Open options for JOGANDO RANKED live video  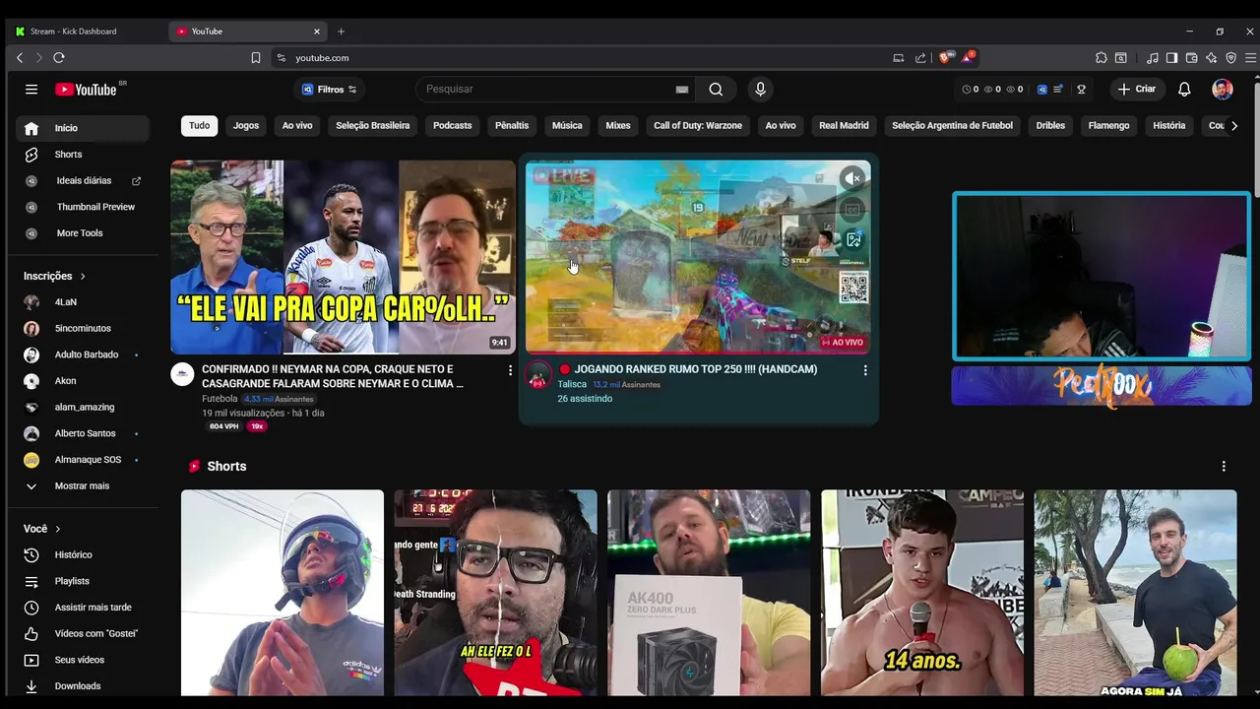coord(865,370)
